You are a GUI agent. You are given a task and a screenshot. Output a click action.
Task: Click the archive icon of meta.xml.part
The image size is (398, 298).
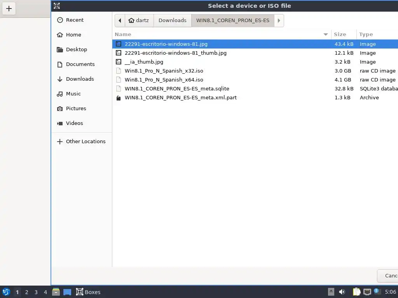119,98
